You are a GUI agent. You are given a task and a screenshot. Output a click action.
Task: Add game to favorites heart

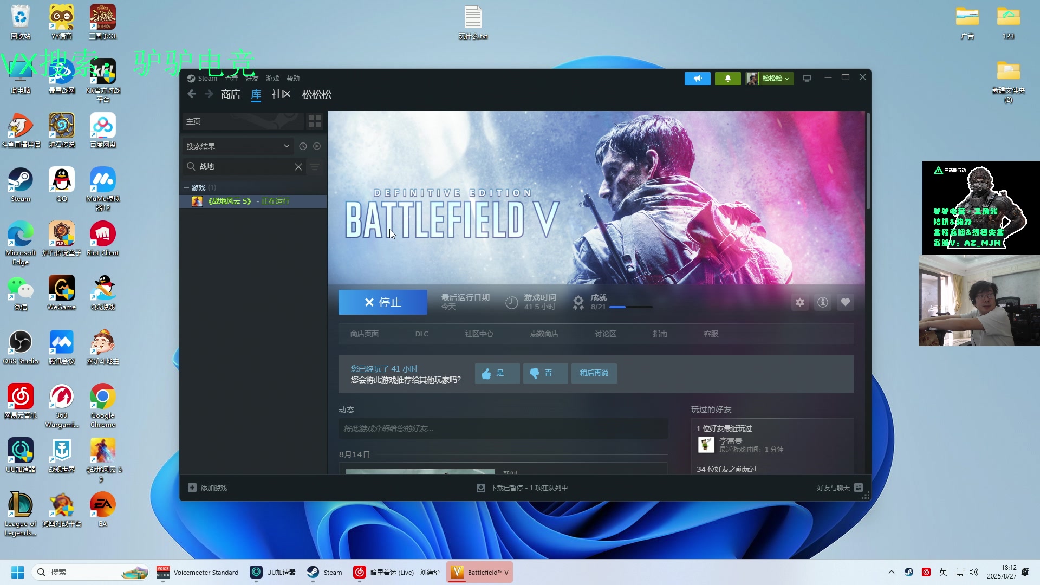coord(845,303)
